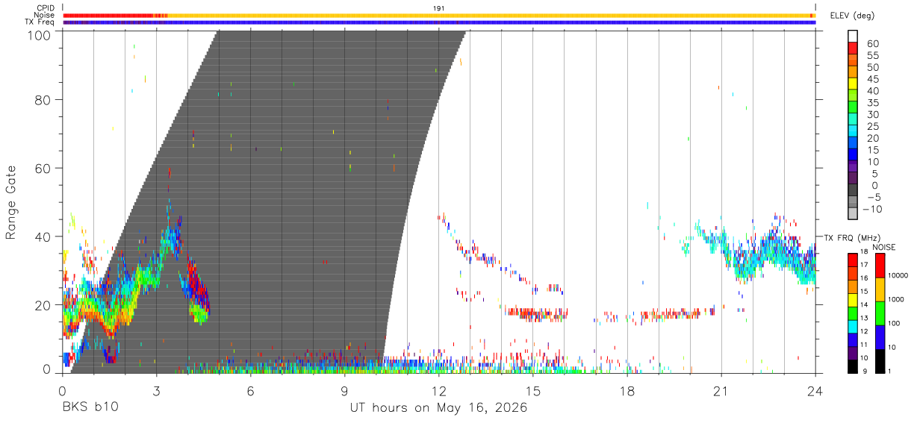The height and width of the screenshot is (423, 917).
Task: Click the yellow portion of the top Noise bar
Action: click(489, 15)
